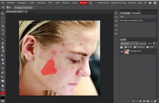
Task: Open the Finestra menu
Action: pyautogui.click(x=66, y=3)
